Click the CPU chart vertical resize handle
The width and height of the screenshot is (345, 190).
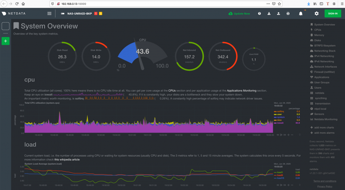click(300, 135)
